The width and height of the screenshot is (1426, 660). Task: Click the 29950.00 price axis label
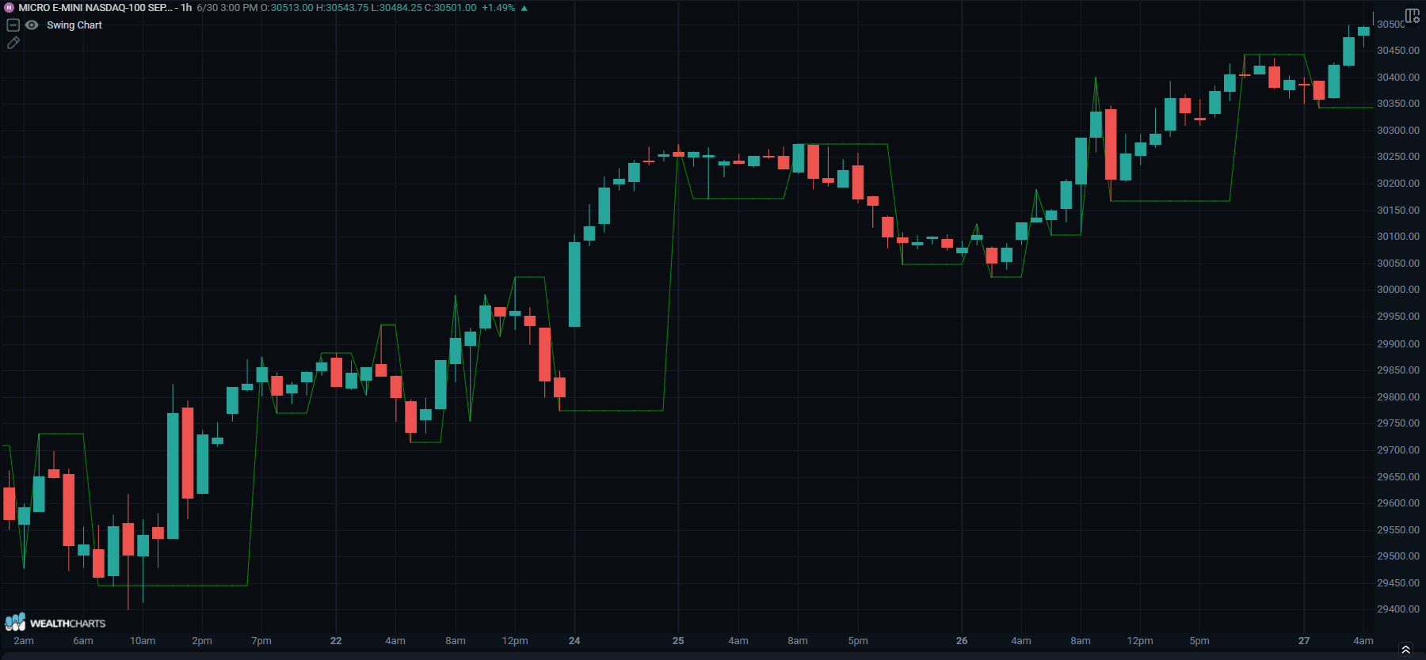[1398, 317]
